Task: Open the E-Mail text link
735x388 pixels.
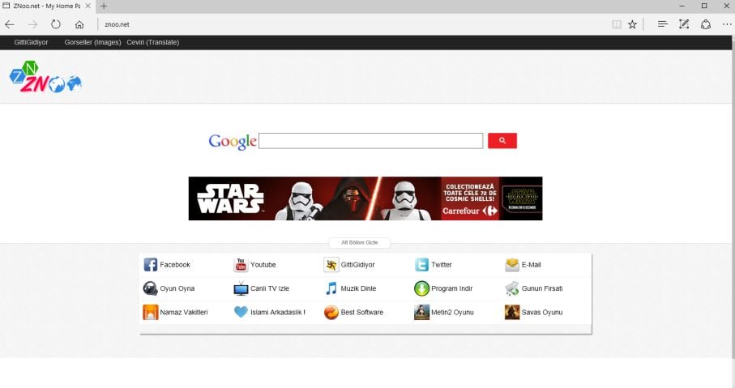Action: click(531, 265)
